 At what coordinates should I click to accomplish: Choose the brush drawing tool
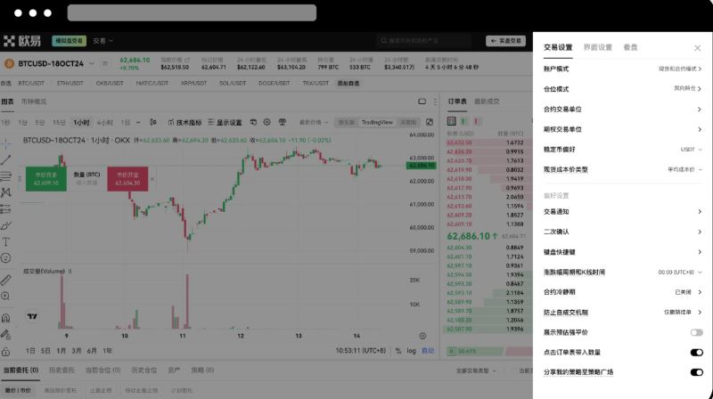pos(6,225)
